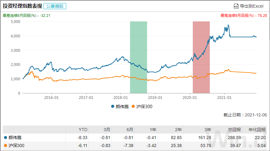This screenshot has height=151, width=270.
Task: Click orange legend dot for 沪深300
Action: pyautogui.click(x=133, y=106)
